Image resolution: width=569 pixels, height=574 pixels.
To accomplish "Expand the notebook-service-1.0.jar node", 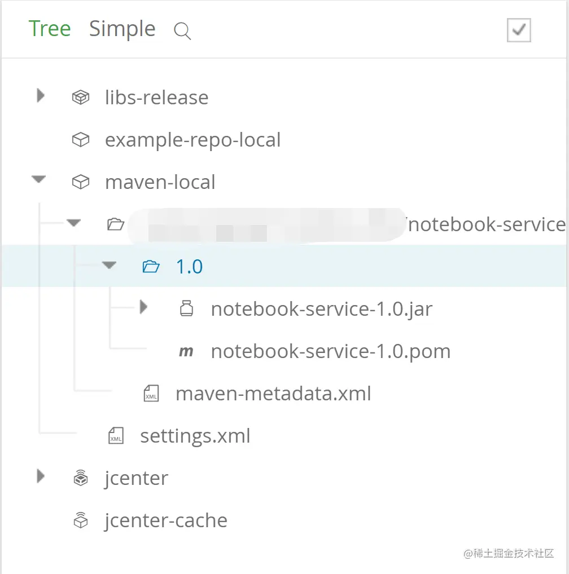I will click(144, 307).
